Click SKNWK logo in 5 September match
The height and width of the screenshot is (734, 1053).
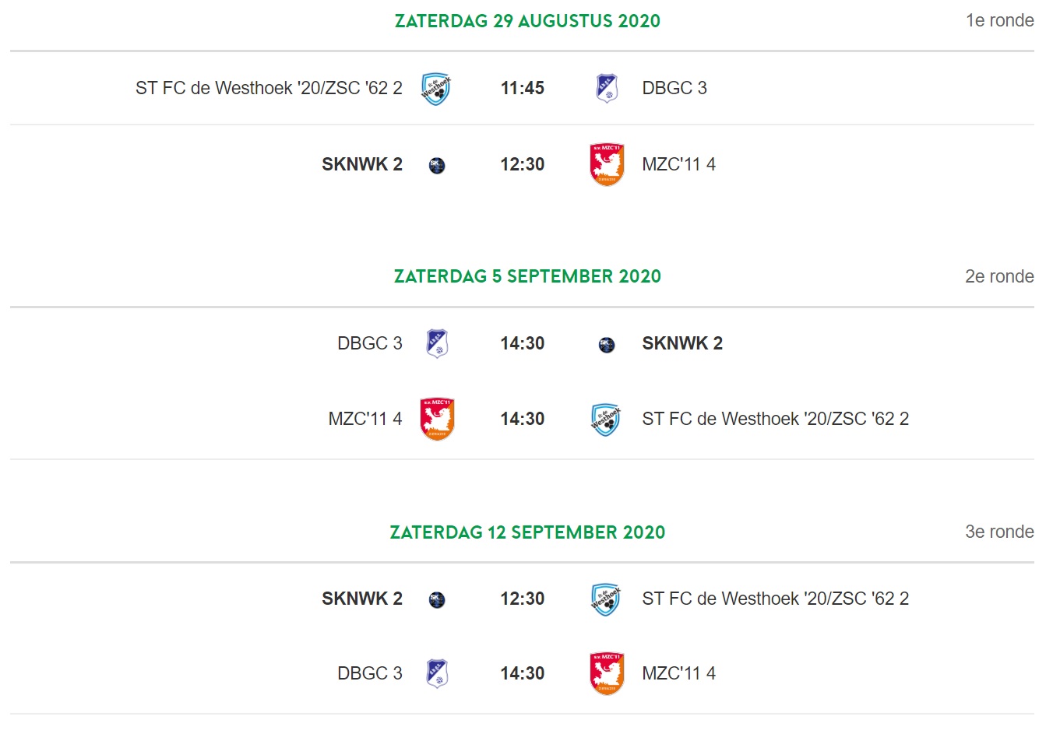pyautogui.click(x=607, y=345)
